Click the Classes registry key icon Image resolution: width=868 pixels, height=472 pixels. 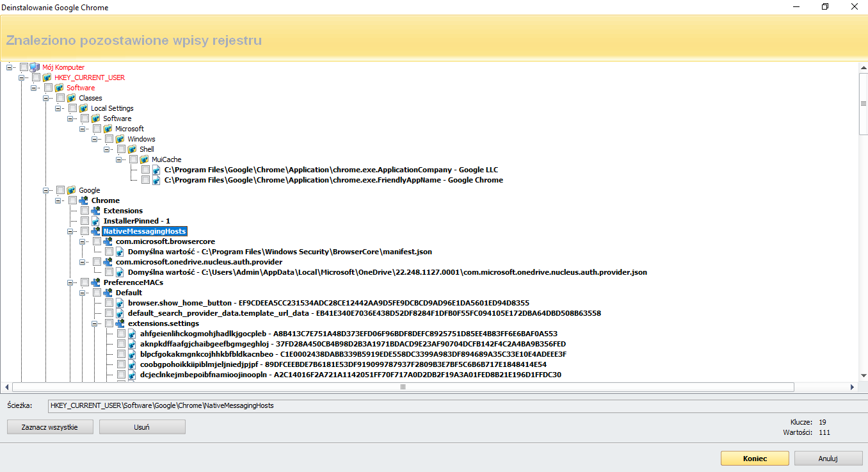71,98
